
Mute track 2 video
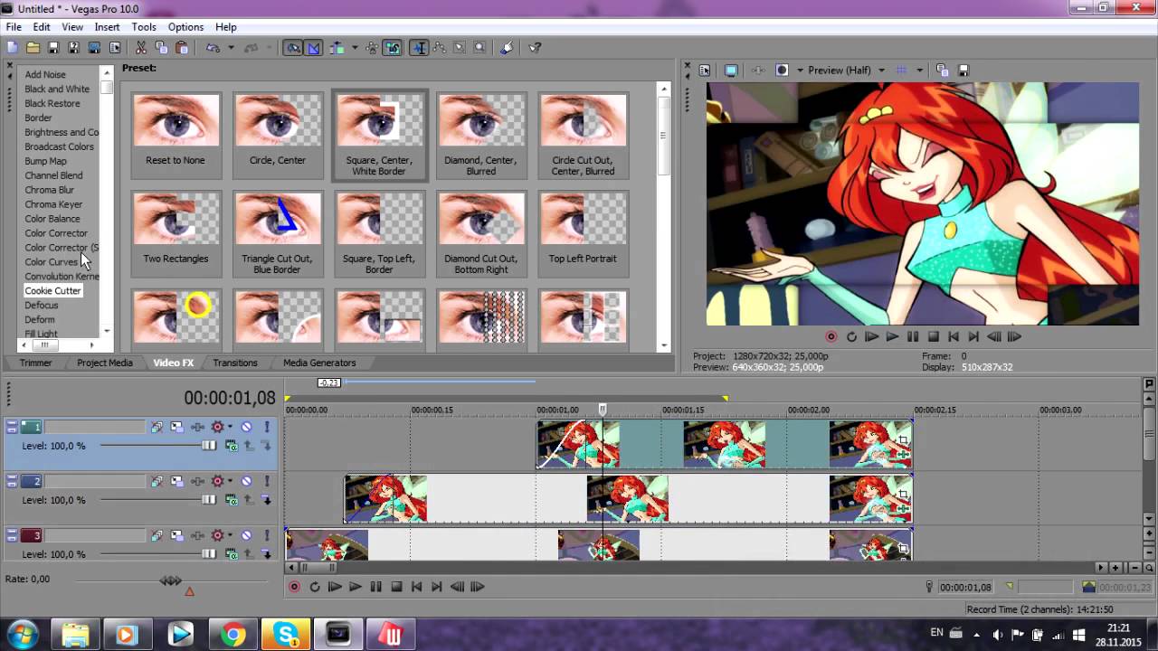click(x=246, y=481)
